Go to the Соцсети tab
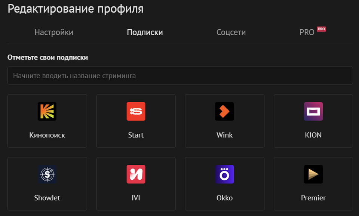This screenshot has height=216, width=359. [231, 32]
